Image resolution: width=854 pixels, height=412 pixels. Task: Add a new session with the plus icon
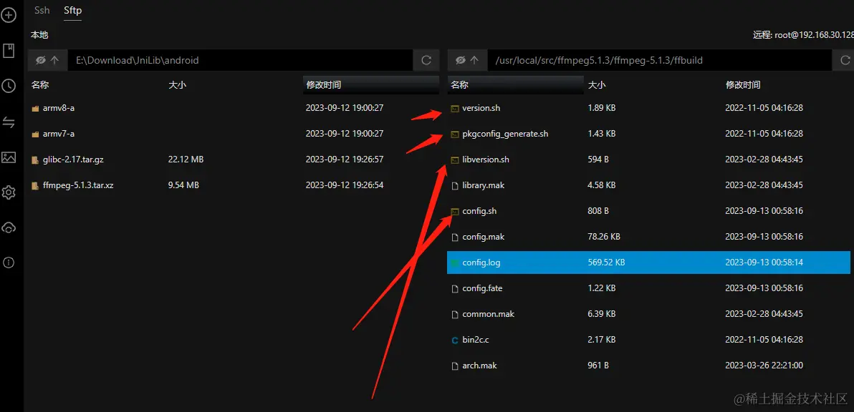[x=8, y=15]
